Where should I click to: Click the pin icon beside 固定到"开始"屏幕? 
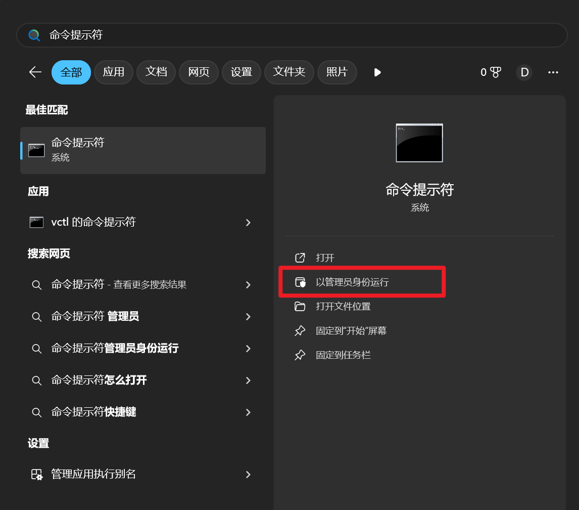[300, 330]
